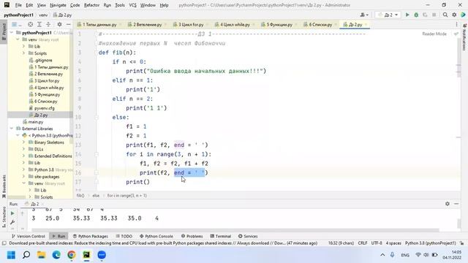Click the Python 3.8 interpreter status widget
This screenshot has width=468, height=263.
tap(431, 243)
